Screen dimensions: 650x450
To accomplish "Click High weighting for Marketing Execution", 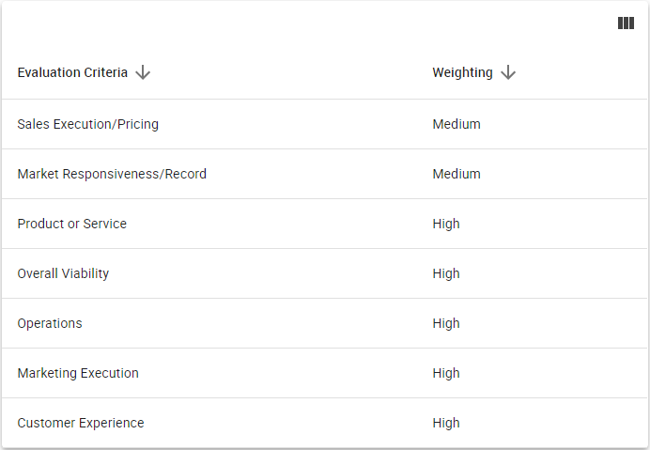I will click(446, 373).
